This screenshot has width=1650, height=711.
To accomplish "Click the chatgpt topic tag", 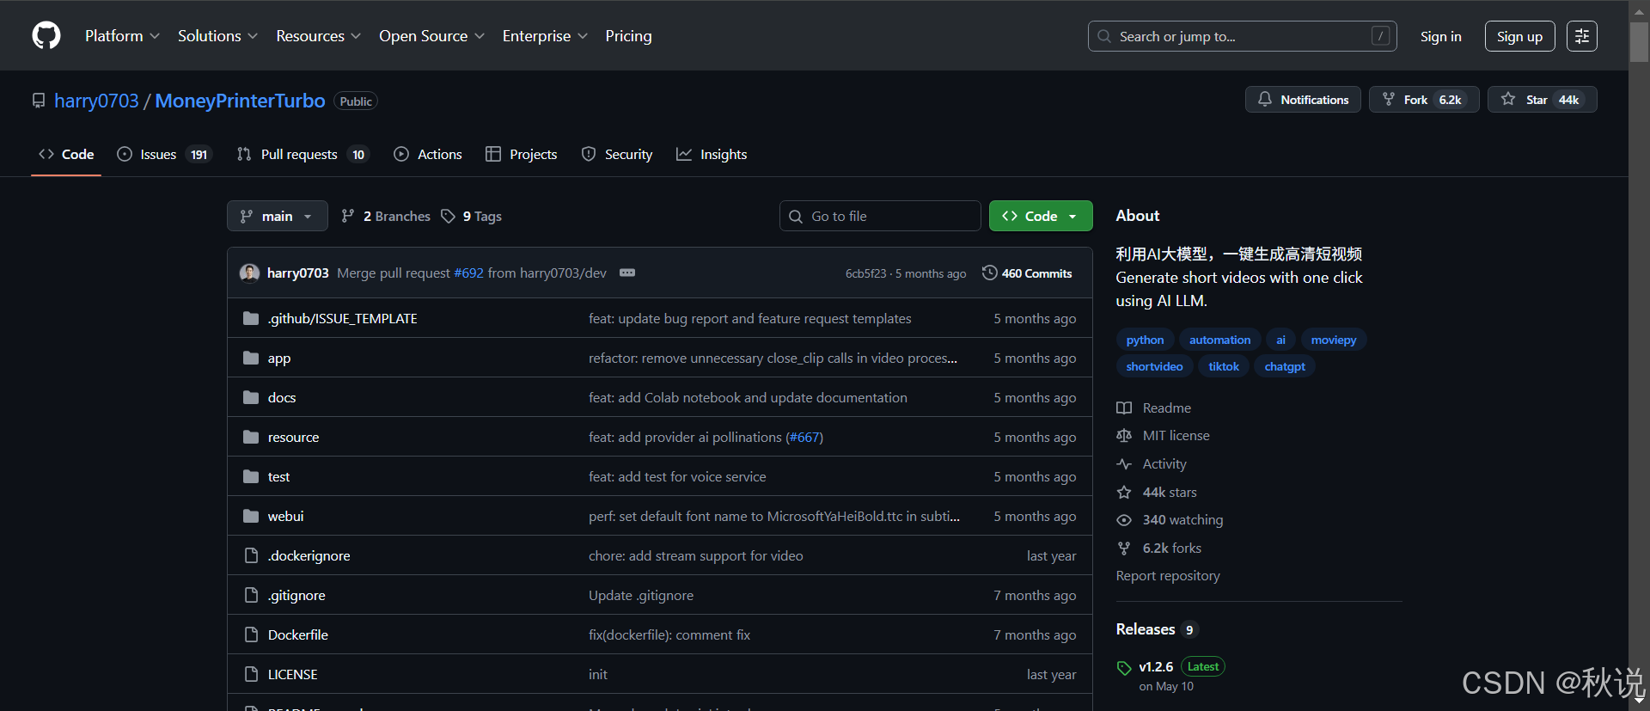I will (x=1285, y=366).
